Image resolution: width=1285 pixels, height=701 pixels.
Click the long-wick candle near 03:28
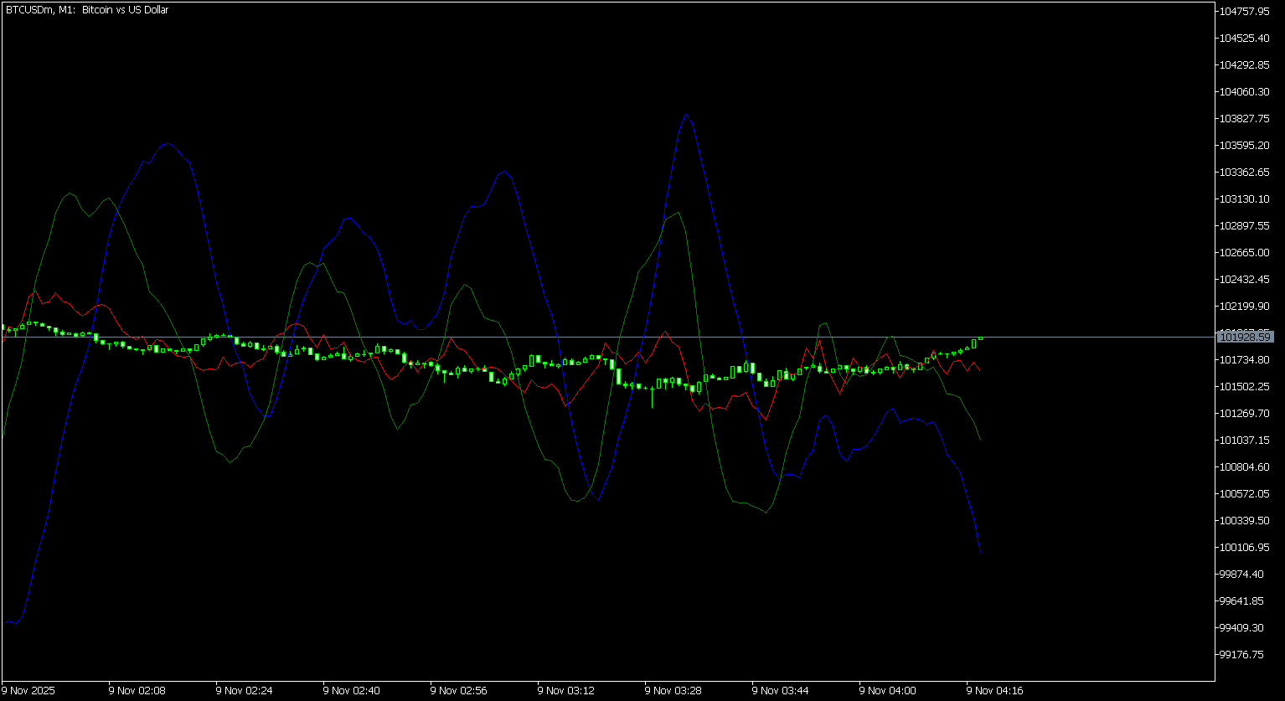coord(653,395)
